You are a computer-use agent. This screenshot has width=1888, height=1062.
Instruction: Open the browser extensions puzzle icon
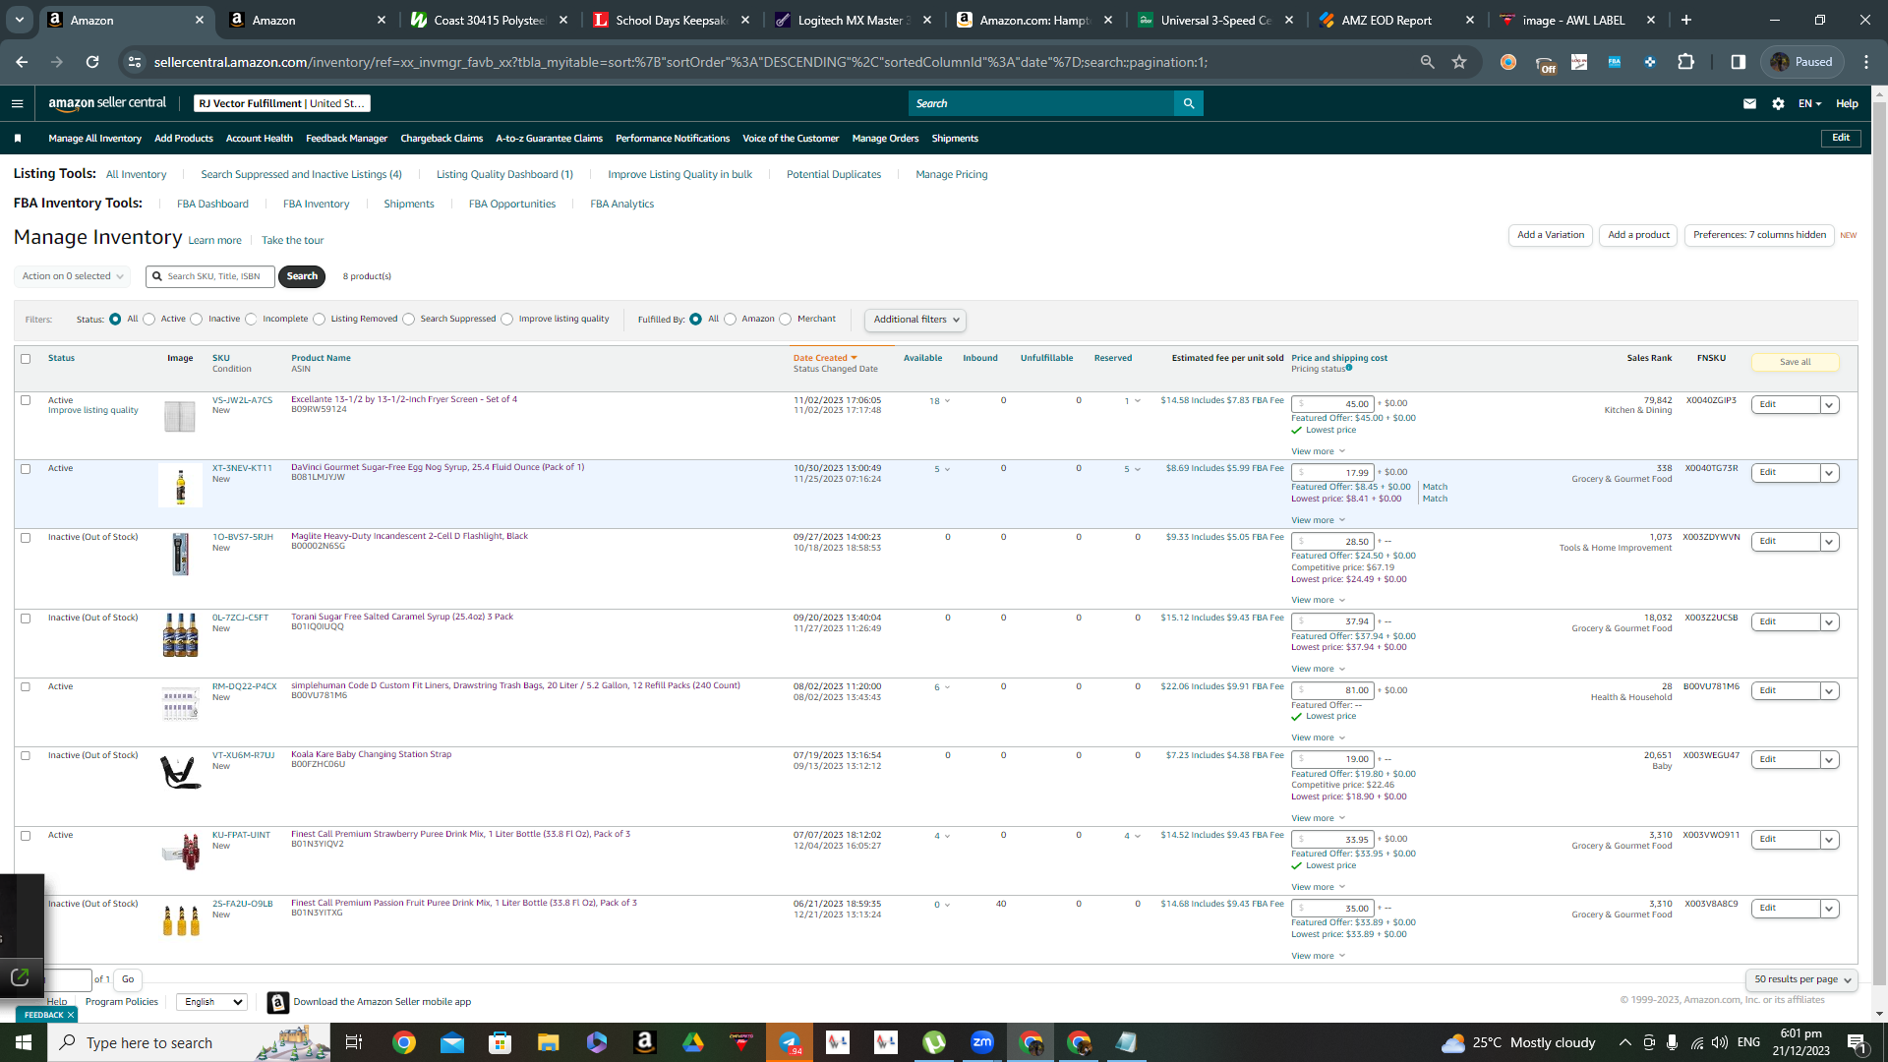click(1685, 62)
